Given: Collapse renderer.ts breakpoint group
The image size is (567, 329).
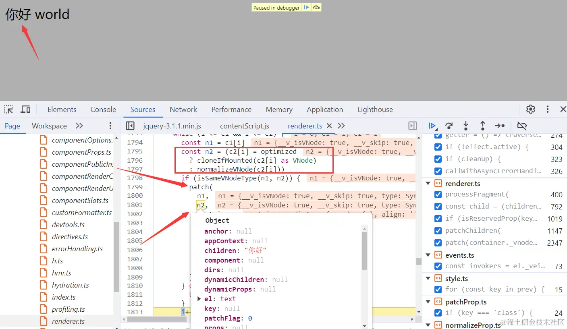Looking at the screenshot, I should [428, 183].
